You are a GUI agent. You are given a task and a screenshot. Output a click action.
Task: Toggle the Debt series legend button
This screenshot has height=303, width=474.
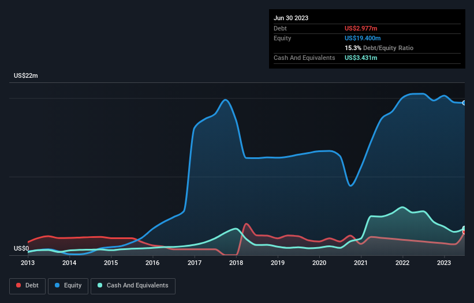click(x=28, y=286)
